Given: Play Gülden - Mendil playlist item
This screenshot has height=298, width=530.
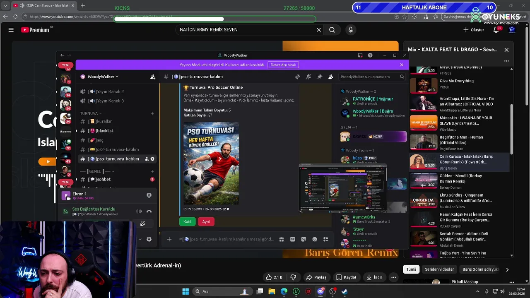Looking at the screenshot, I should pyautogui.click(x=460, y=181).
